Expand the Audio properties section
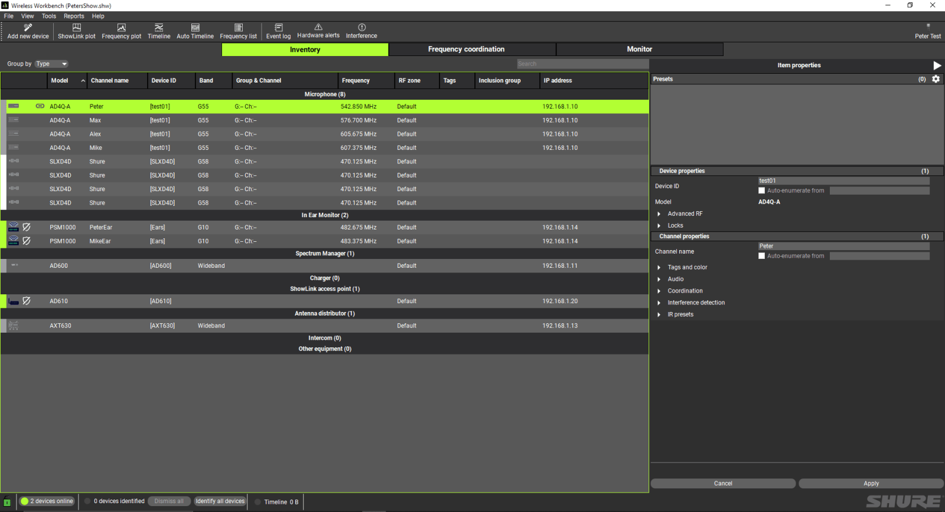 tap(659, 280)
